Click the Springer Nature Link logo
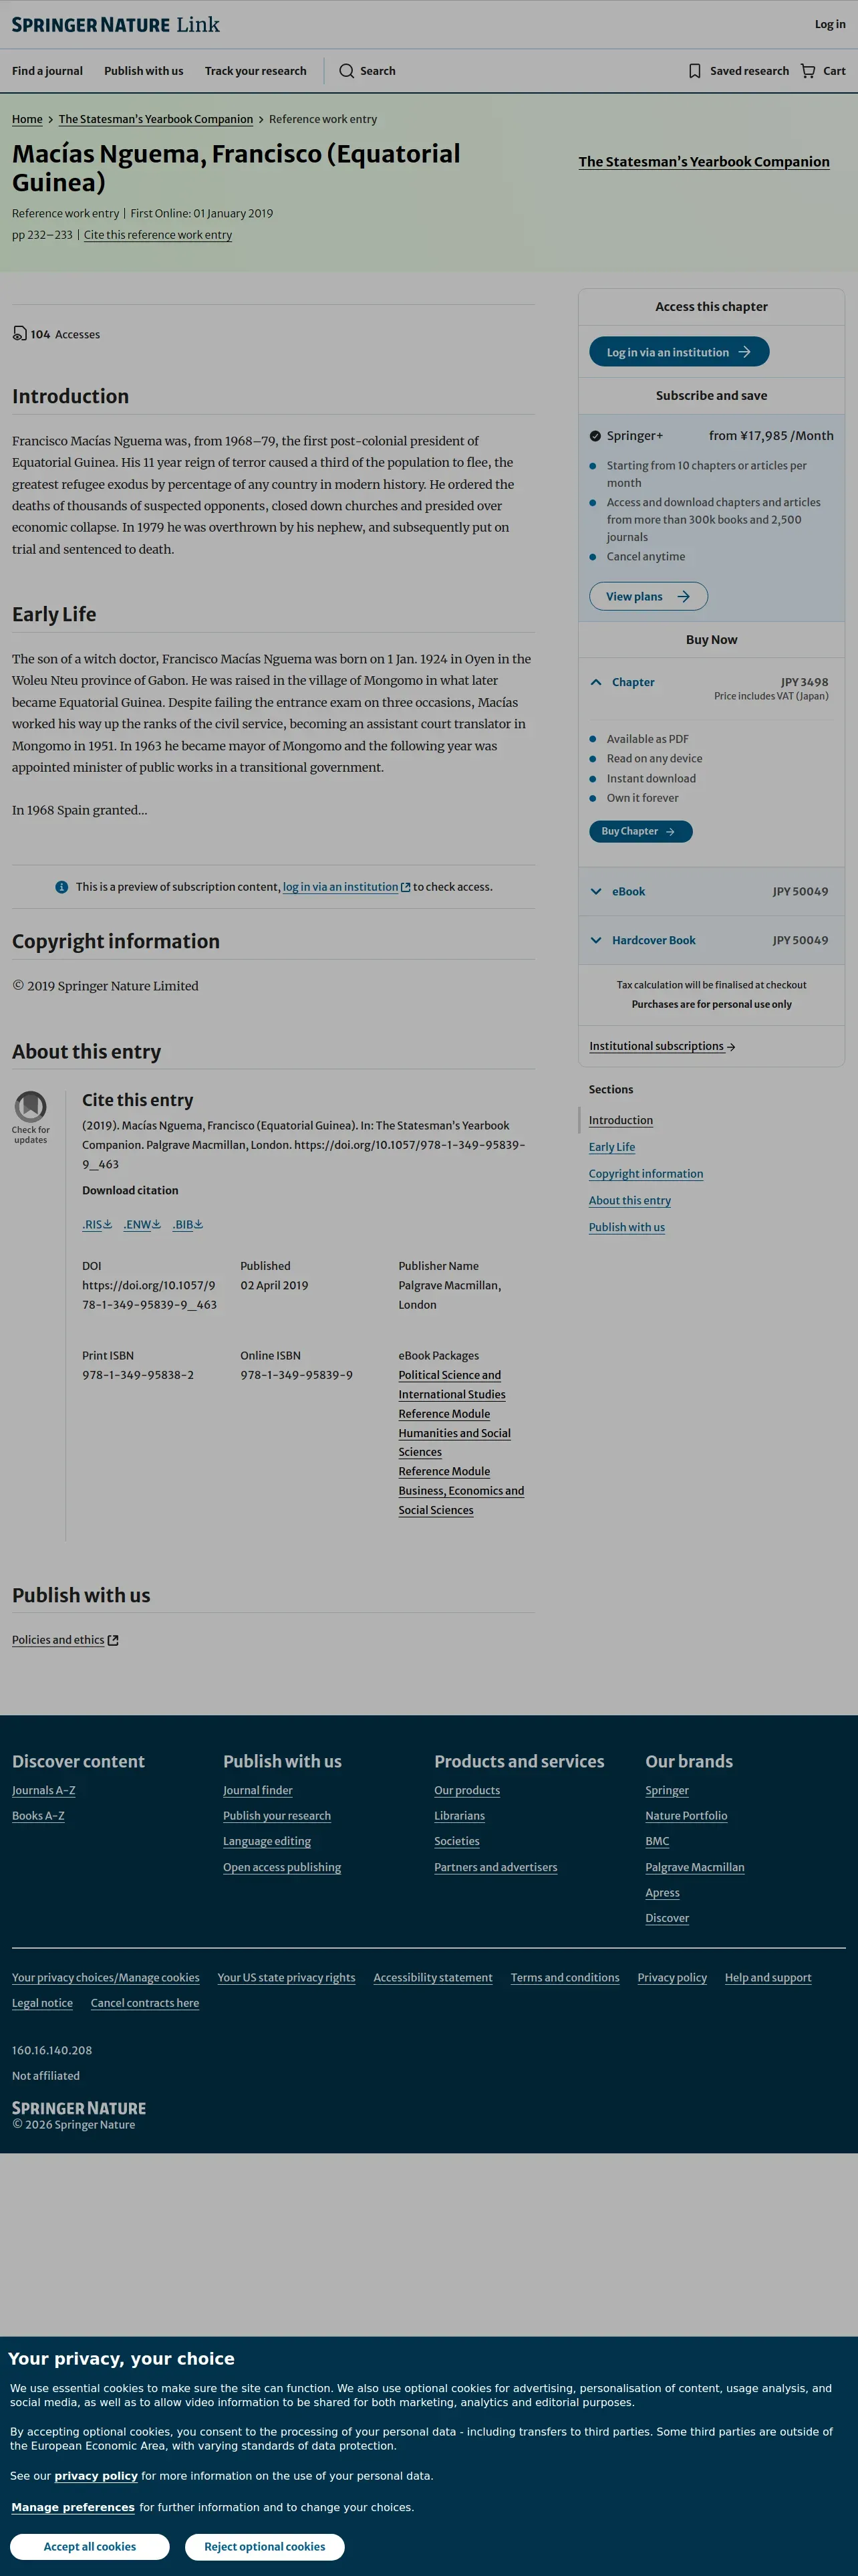Screen dimensions: 858x2576 coord(116,25)
